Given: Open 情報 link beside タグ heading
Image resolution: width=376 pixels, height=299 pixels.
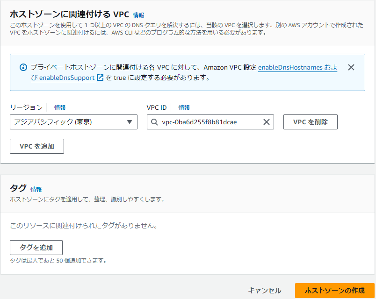Looking at the screenshot, I should (x=36, y=189).
